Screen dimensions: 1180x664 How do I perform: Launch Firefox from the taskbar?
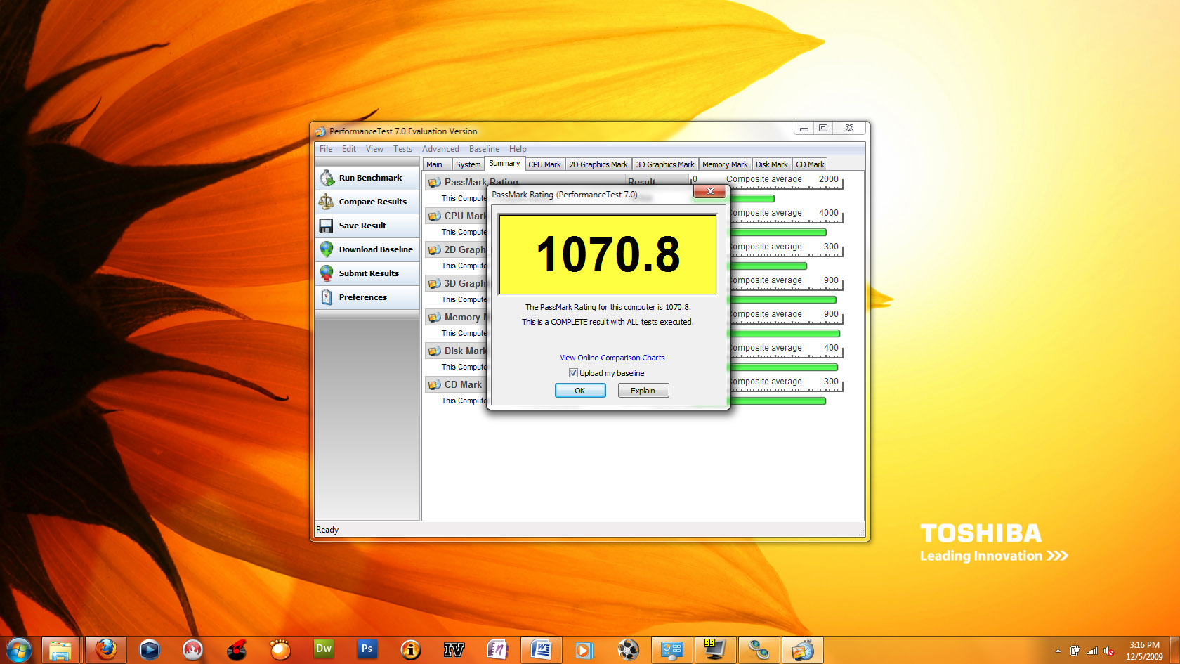pos(106,650)
